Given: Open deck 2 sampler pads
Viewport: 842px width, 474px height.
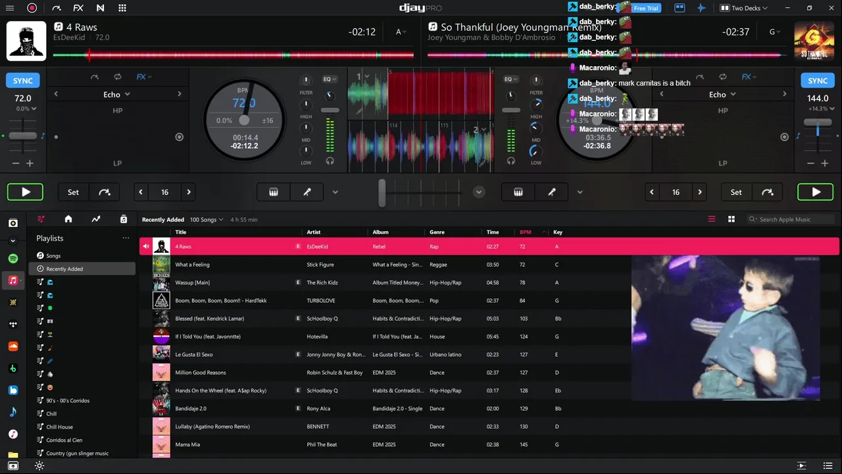Looking at the screenshot, I should (518, 192).
